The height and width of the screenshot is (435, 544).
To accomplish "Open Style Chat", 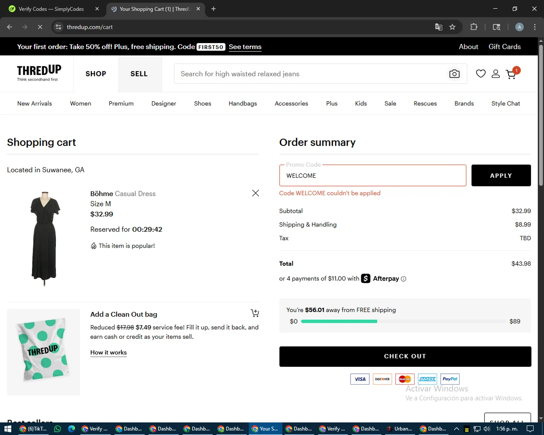I will (x=506, y=103).
